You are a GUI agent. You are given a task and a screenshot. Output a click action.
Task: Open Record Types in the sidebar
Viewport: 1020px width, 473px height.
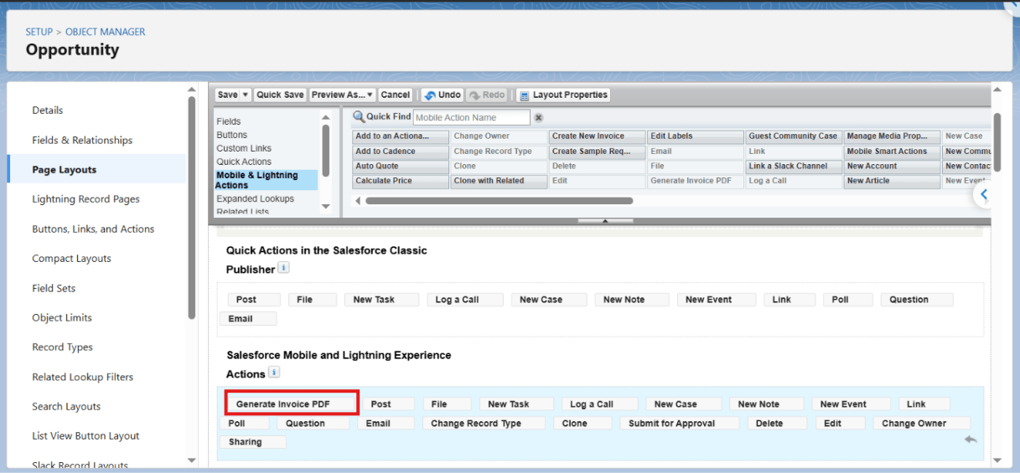62,347
